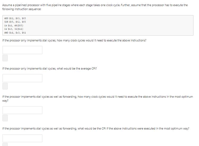Click the question about stall-only clock cycles
This screenshot has height=146, width=199.
74,41
